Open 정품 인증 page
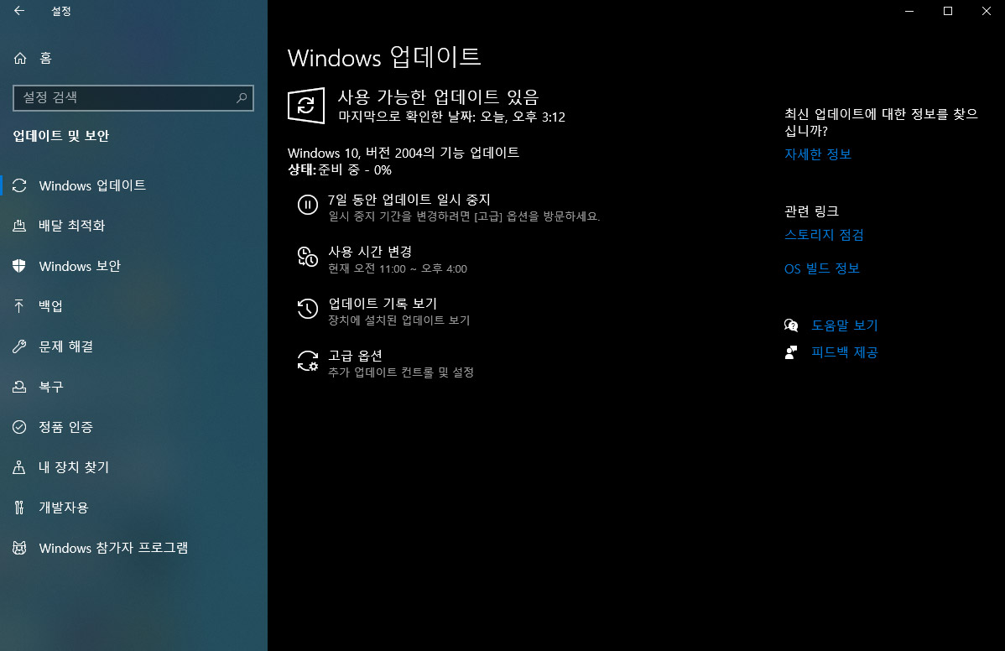1005x651 pixels. (133, 427)
